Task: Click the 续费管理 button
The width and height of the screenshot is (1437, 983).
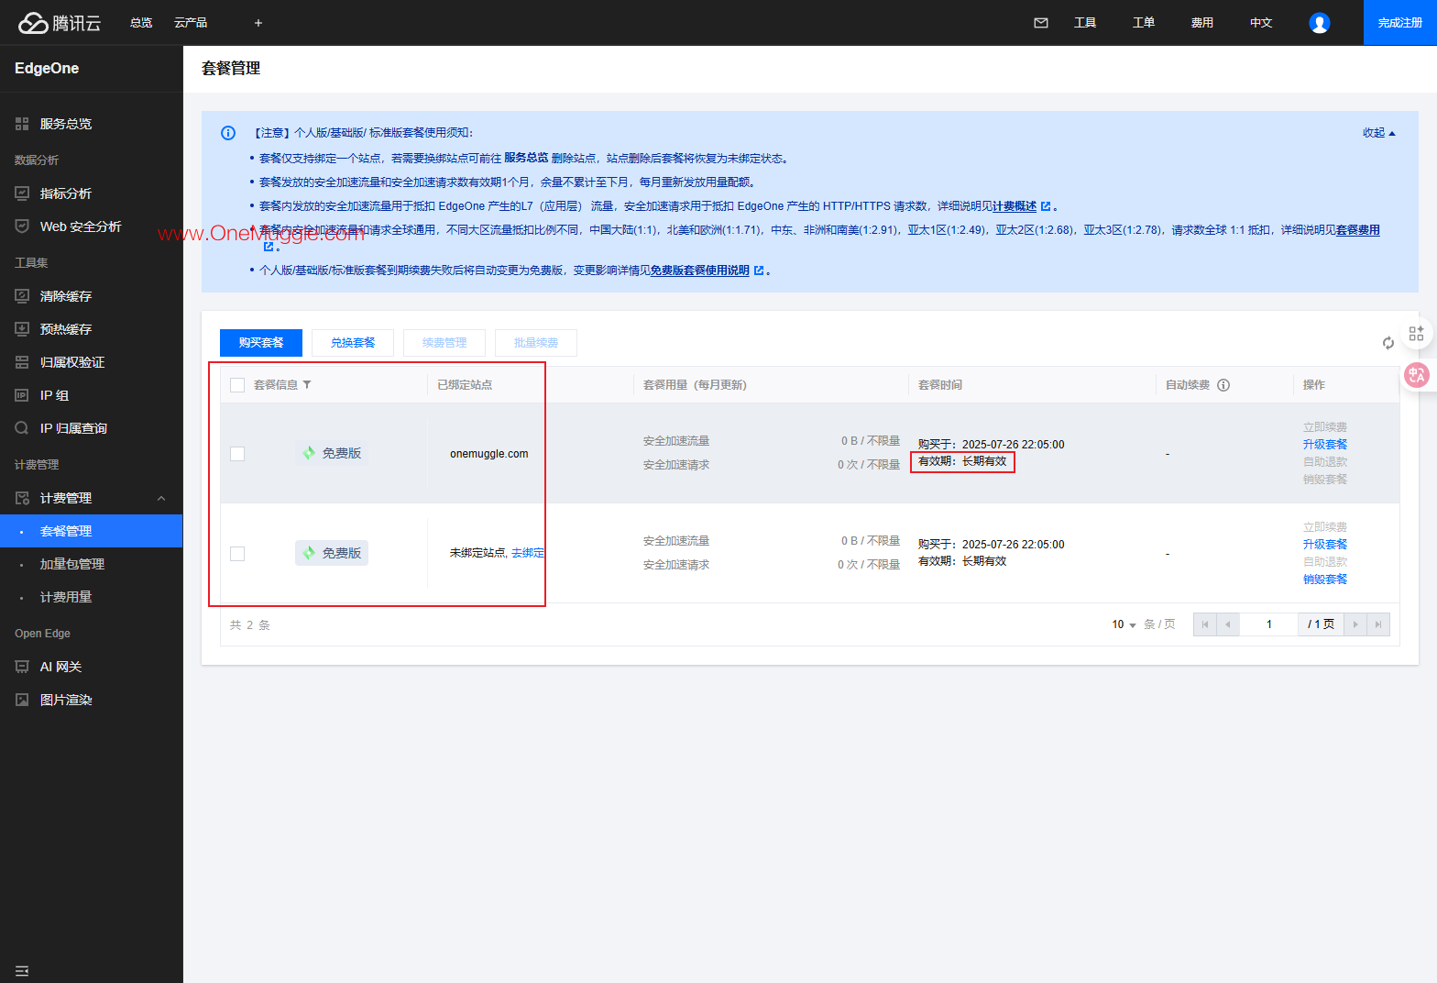Action: pyautogui.click(x=444, y=343)
